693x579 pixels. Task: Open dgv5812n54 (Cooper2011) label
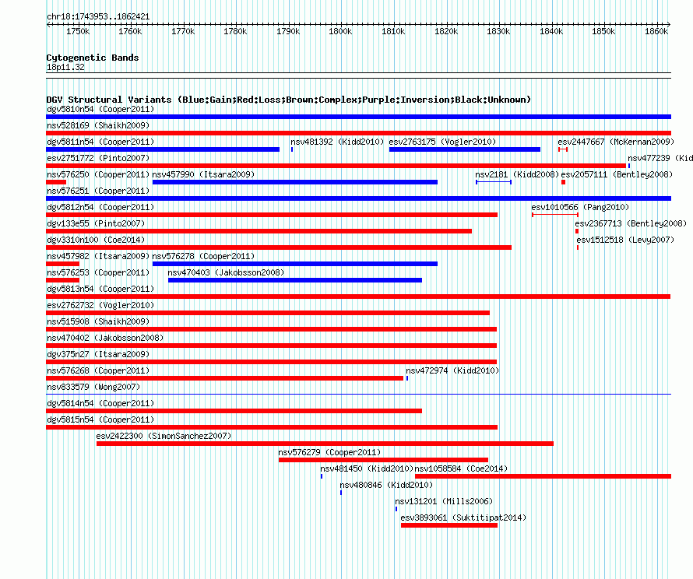click(100, 207)
